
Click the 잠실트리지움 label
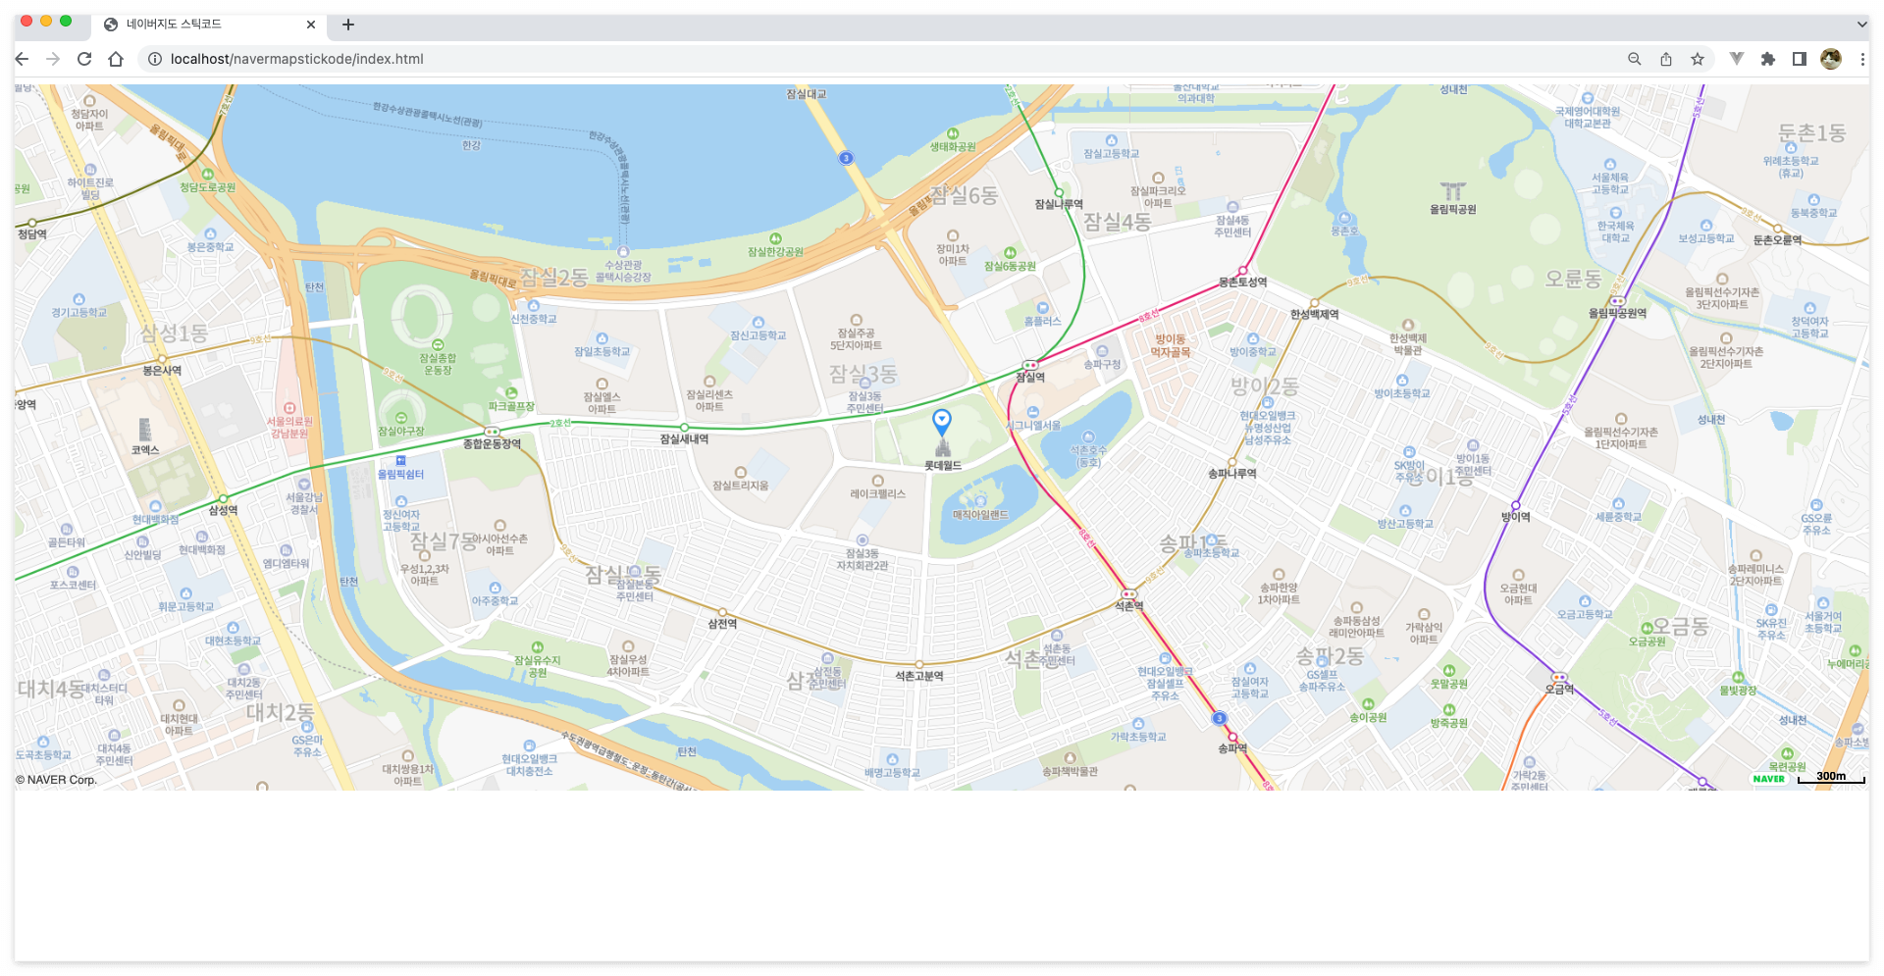pos(740,486)
